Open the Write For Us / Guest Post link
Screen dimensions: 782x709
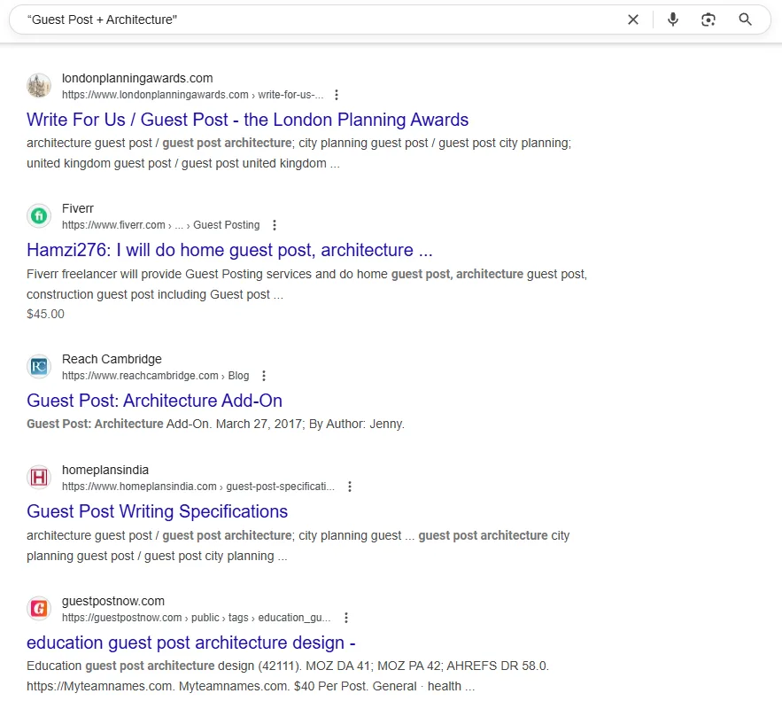pos(247,119)
